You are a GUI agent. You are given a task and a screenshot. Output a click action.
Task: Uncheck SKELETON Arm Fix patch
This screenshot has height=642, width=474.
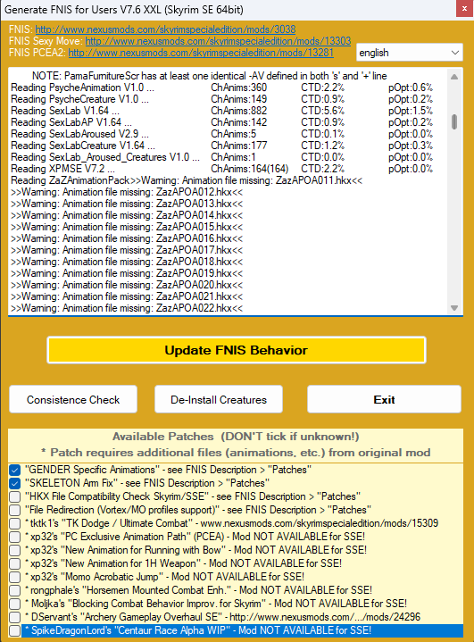coord(15,484)
